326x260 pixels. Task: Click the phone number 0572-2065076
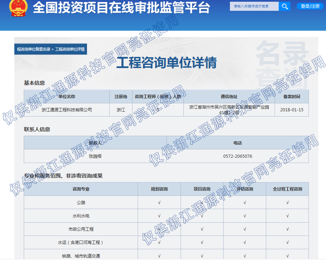[238, 156]
